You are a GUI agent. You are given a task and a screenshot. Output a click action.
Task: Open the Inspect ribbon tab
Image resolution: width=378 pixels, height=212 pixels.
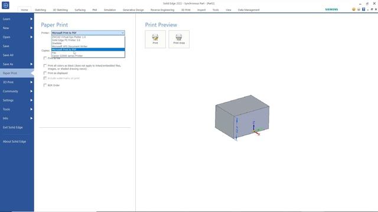coord(201,10)
